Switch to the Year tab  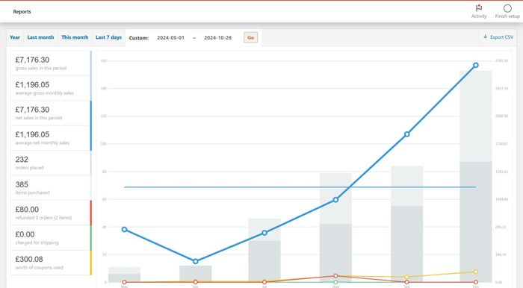(15, 37)
